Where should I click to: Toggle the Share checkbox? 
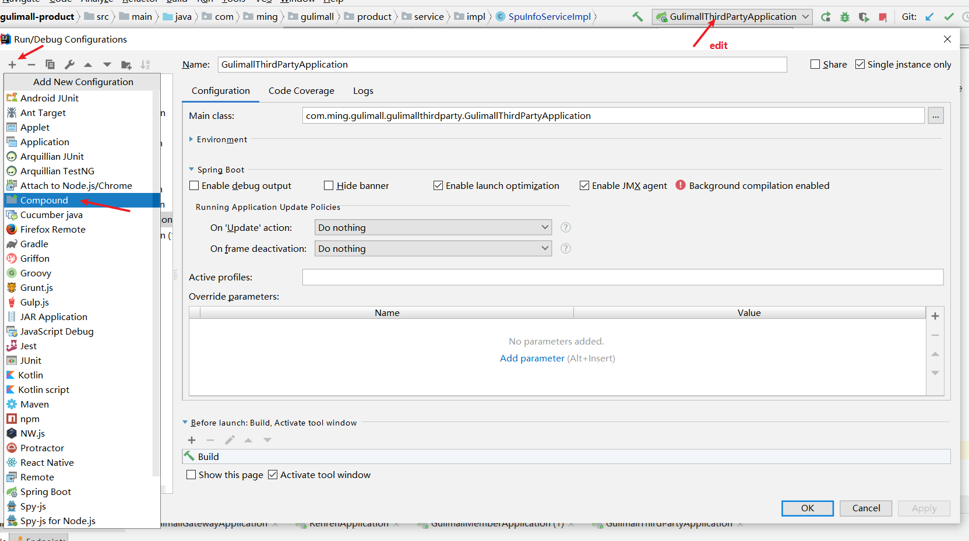click(815, 64)
